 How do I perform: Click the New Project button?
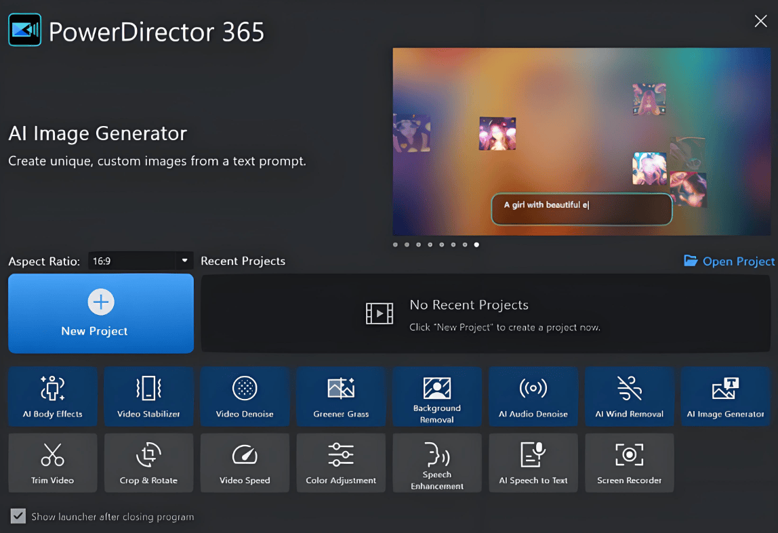tap(101, 314)
